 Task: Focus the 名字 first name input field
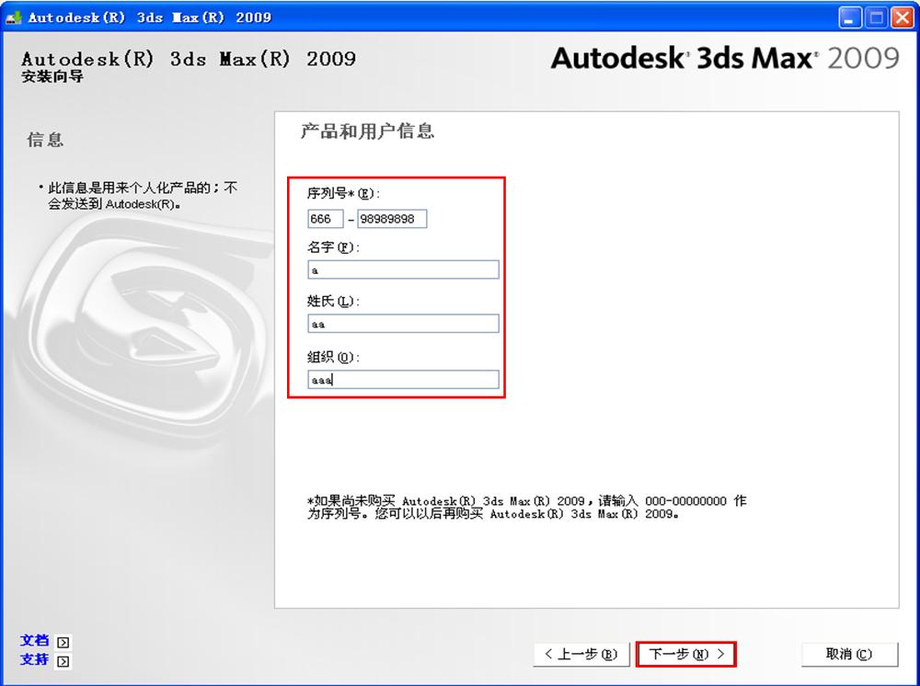click(403, 269)
